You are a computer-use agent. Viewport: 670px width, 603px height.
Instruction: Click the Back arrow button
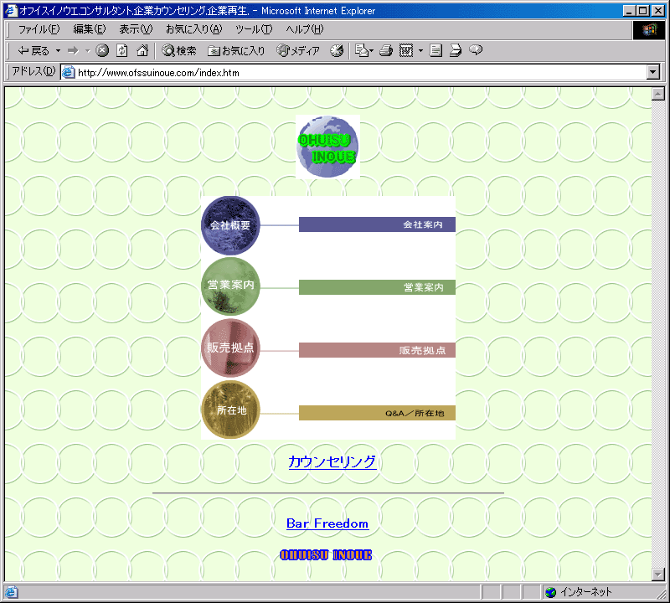33,51
